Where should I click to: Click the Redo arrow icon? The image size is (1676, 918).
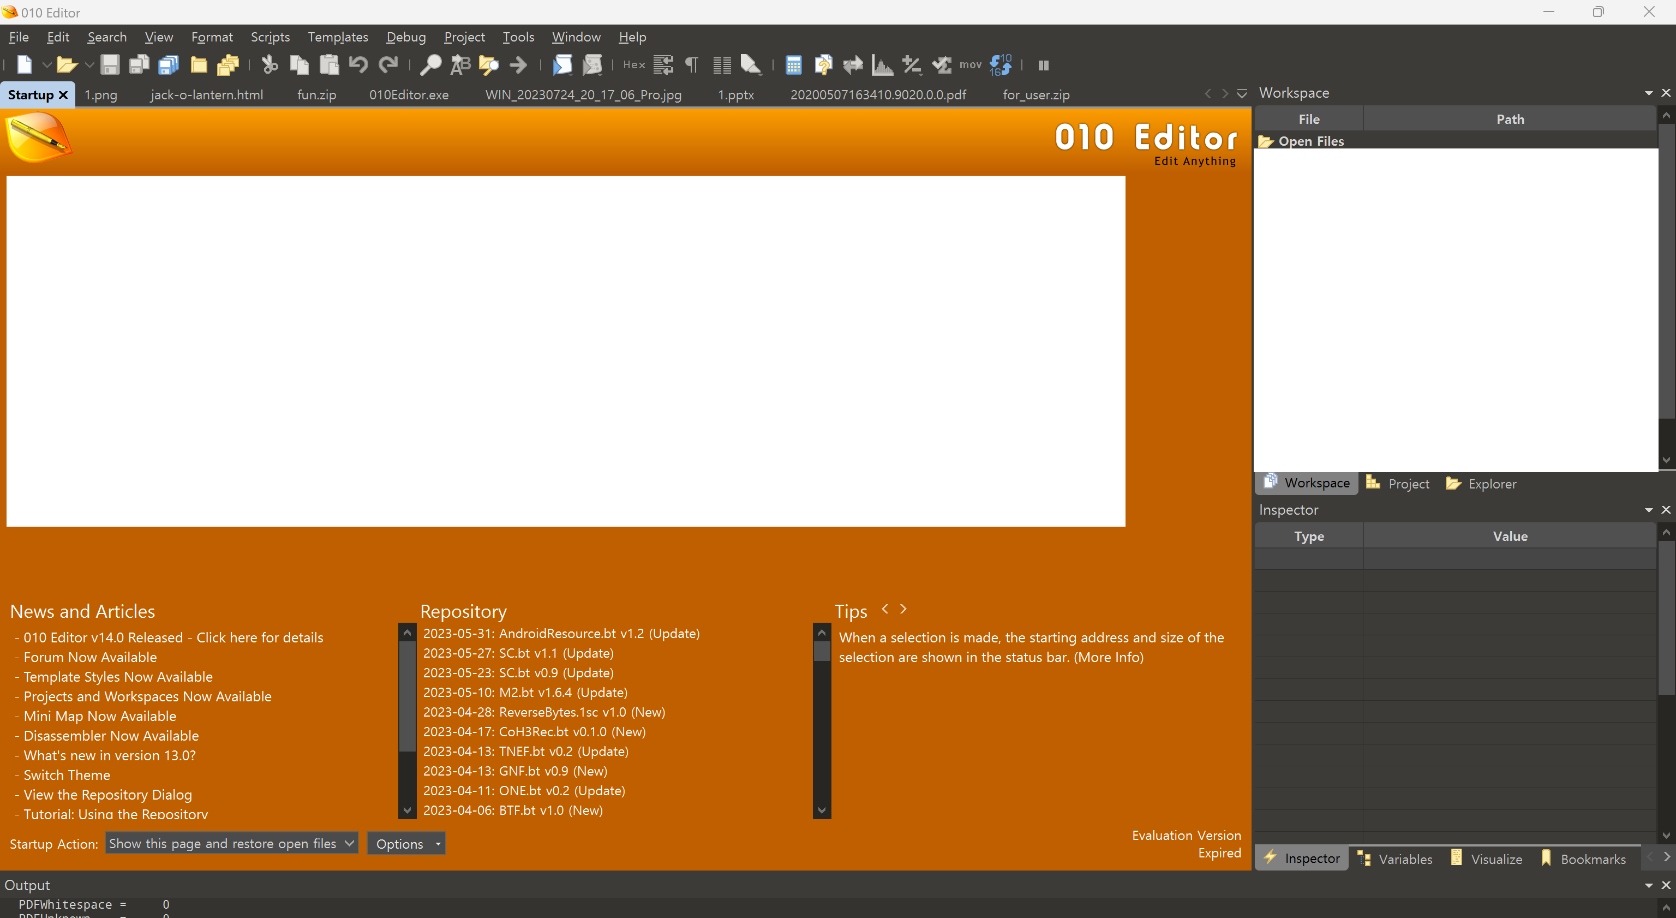[388, 64]
